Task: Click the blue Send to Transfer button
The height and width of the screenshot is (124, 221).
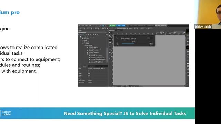Action: pos(121,25)
